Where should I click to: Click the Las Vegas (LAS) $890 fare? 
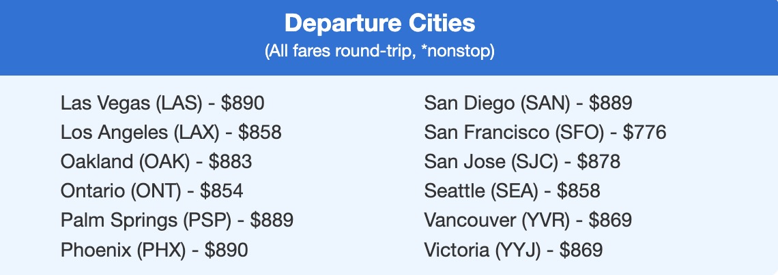click(162, 103)
